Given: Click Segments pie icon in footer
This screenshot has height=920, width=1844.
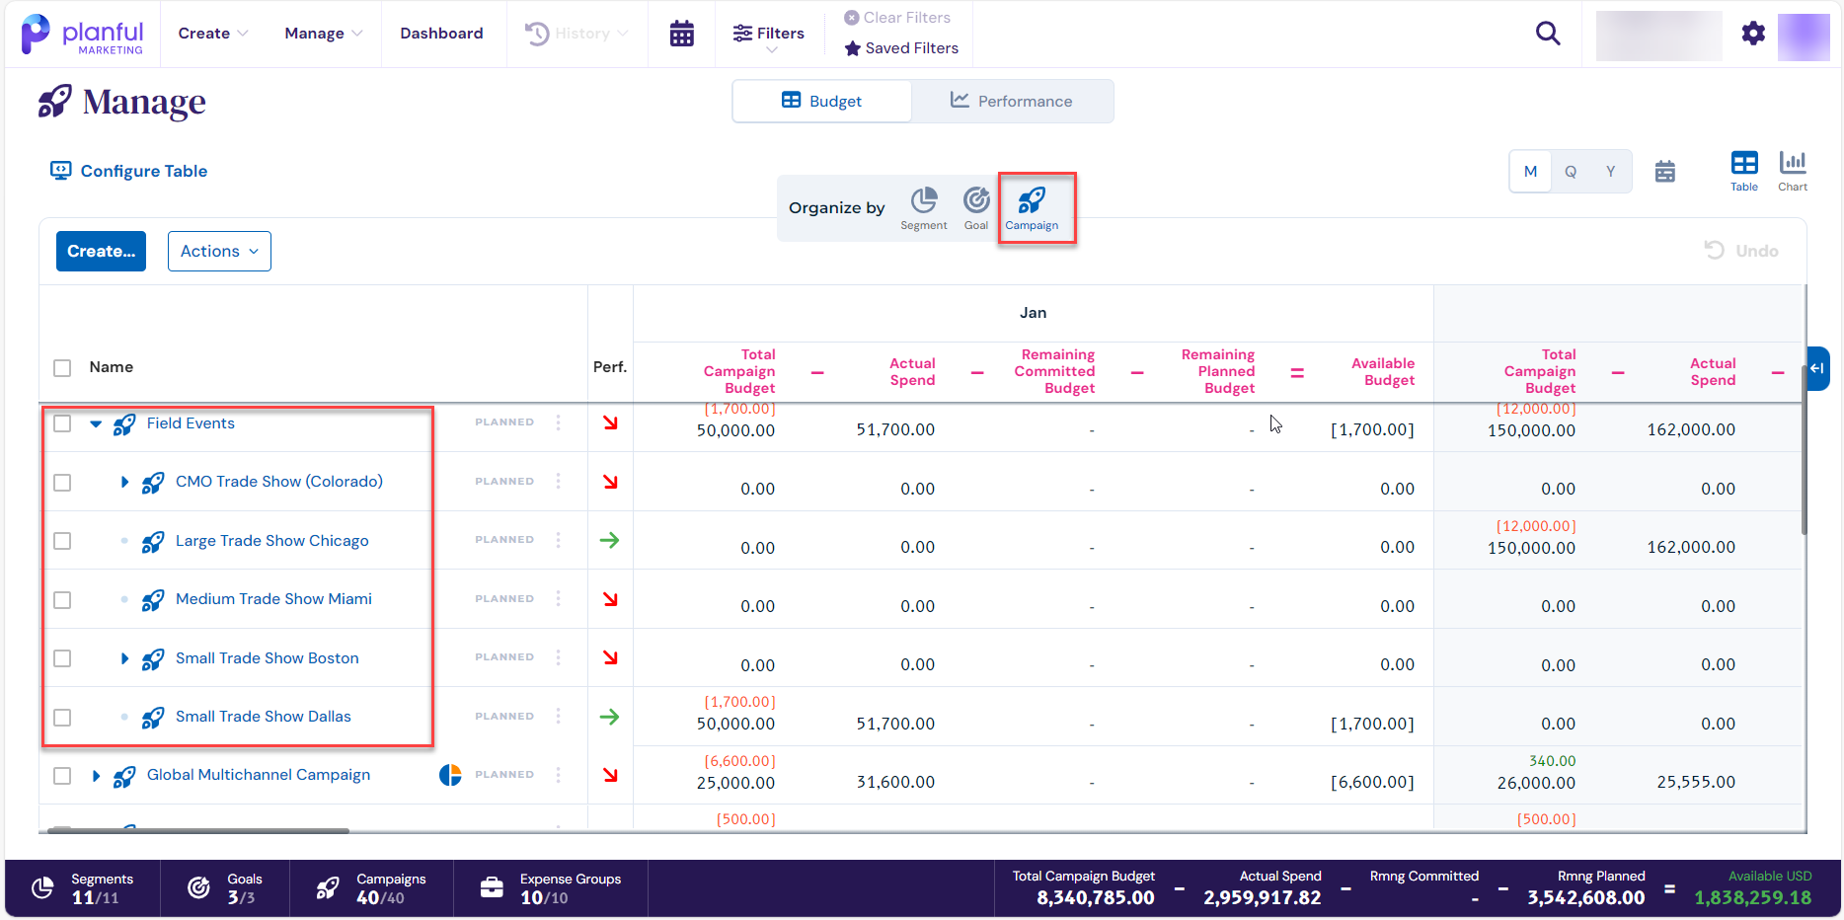Looking at the screenshot, I should [x=42, y=888].
